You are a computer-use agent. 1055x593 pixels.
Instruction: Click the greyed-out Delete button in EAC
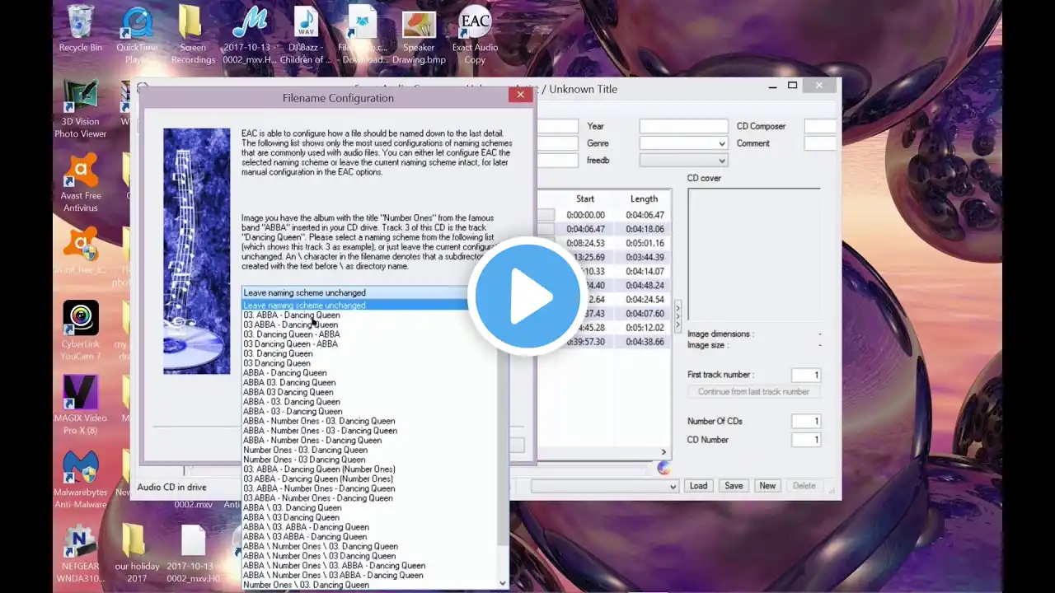pyautogui.click(x=804, y=486)
